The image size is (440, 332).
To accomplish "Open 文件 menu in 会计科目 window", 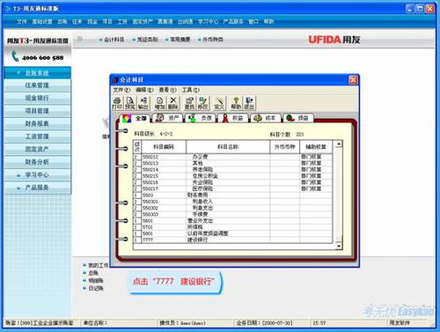I will (x=121, y=90).
